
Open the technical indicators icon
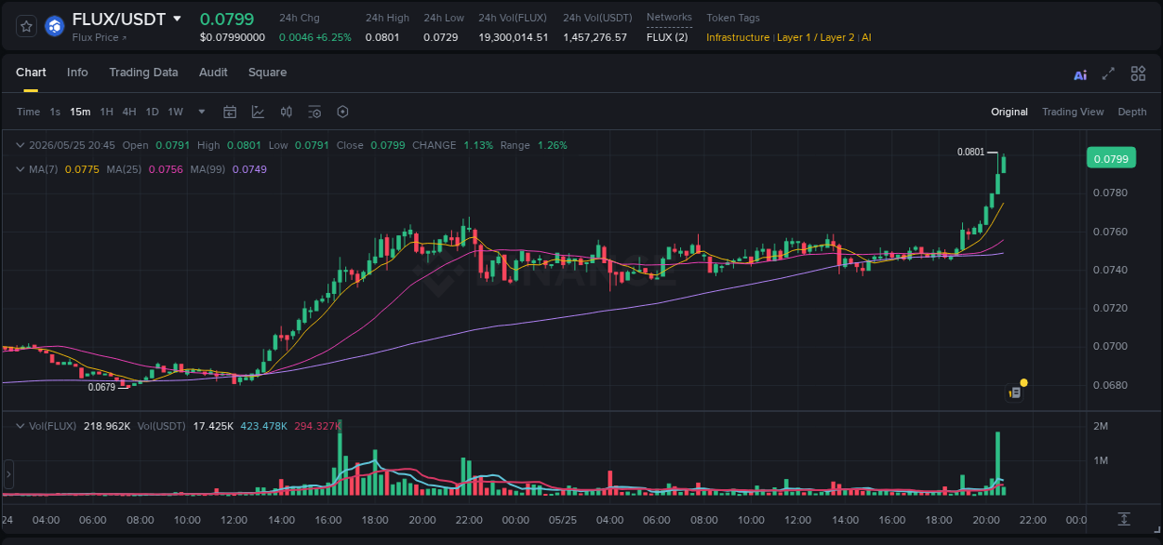coord(258,112)
